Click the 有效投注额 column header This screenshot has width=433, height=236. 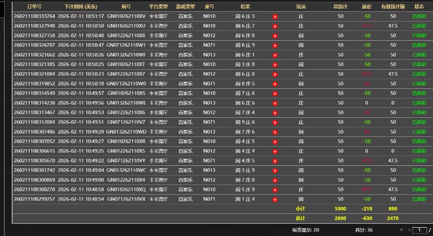(x=393, y=7)
